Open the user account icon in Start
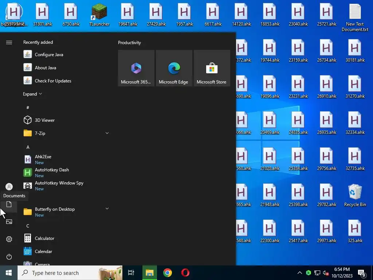Screen dimensions: 373x280 point(9,186)
